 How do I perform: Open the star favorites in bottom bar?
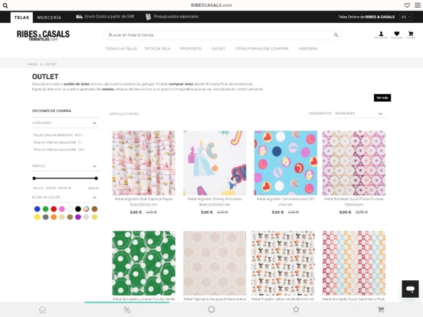click(296, 309)
